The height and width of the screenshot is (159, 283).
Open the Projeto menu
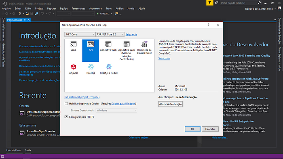(x=39, y=8)
